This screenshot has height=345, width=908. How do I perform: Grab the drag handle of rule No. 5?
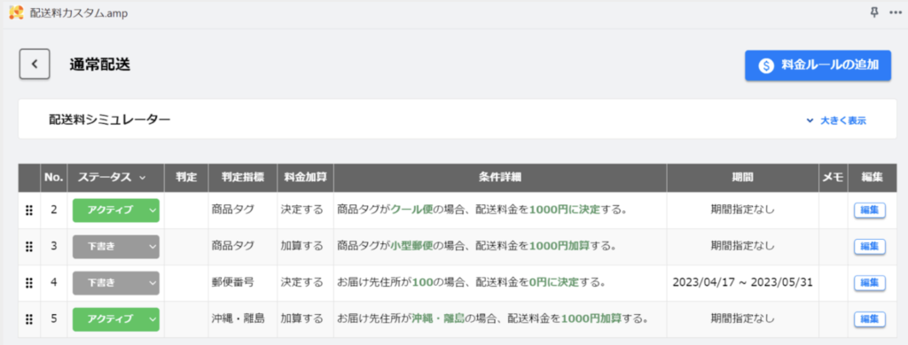[29, 319]
